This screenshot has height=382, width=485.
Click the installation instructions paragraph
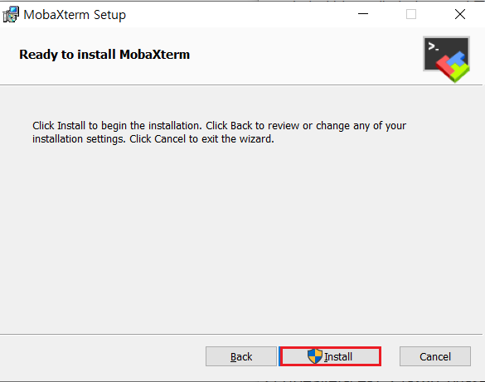point(219,133)
